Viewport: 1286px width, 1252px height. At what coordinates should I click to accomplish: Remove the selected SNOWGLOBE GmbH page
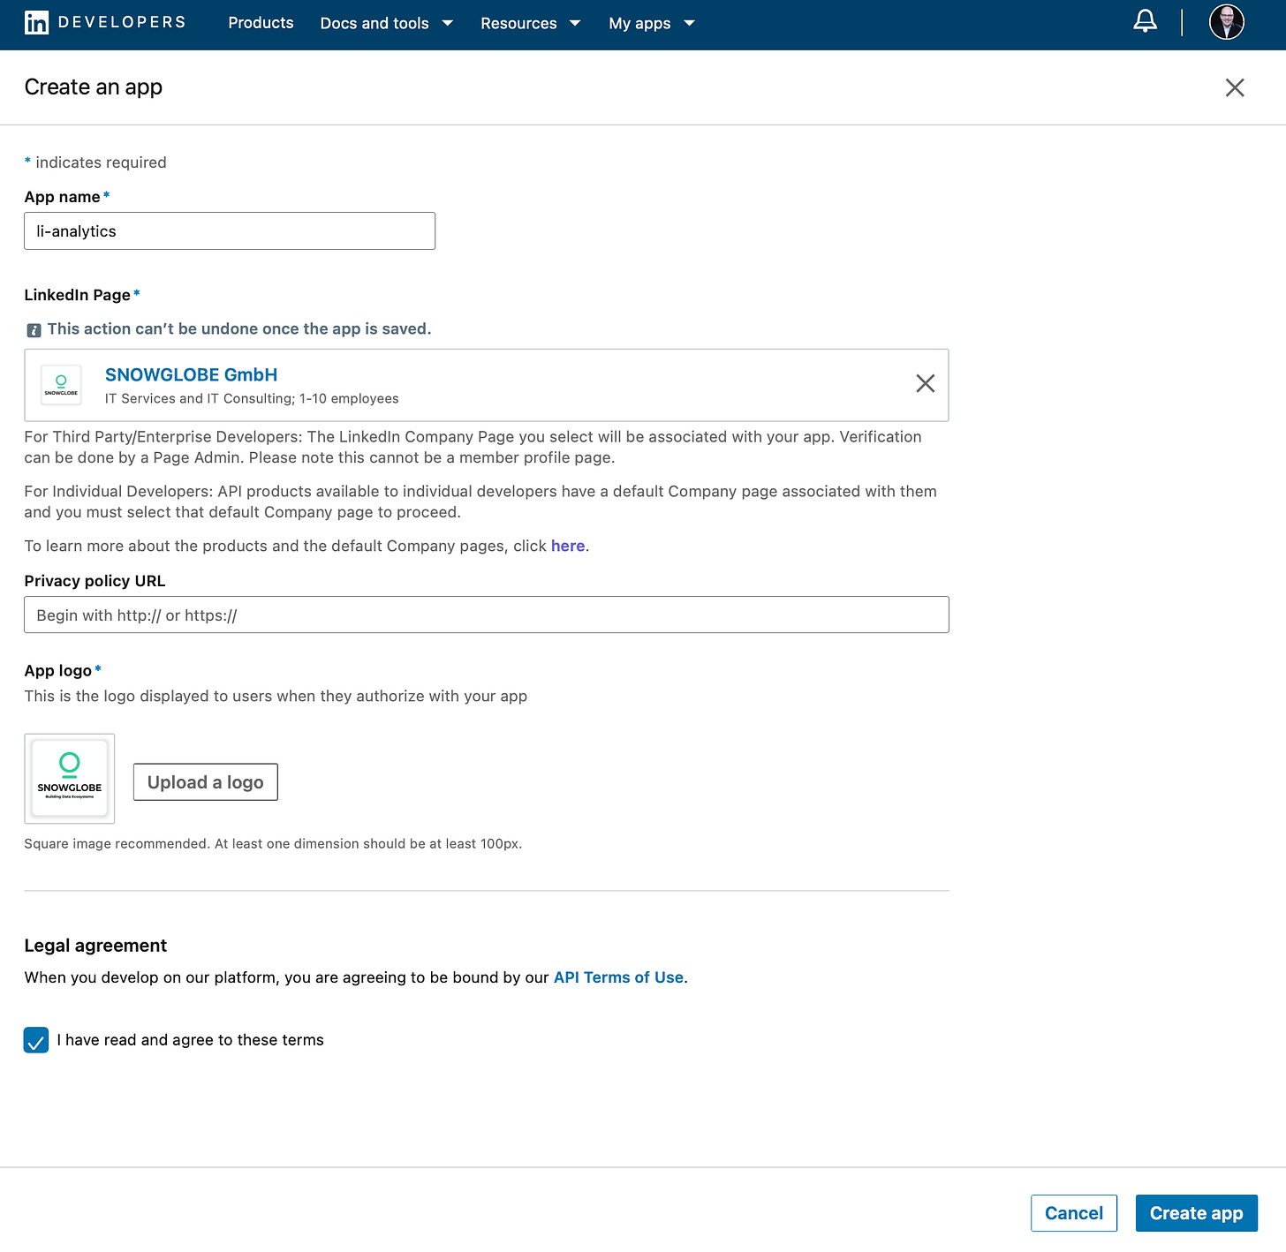pos(925,383)
